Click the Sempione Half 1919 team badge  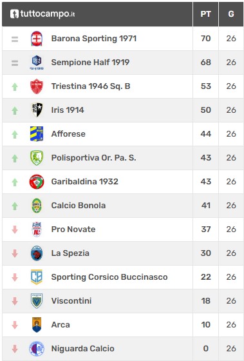point(37,63)
